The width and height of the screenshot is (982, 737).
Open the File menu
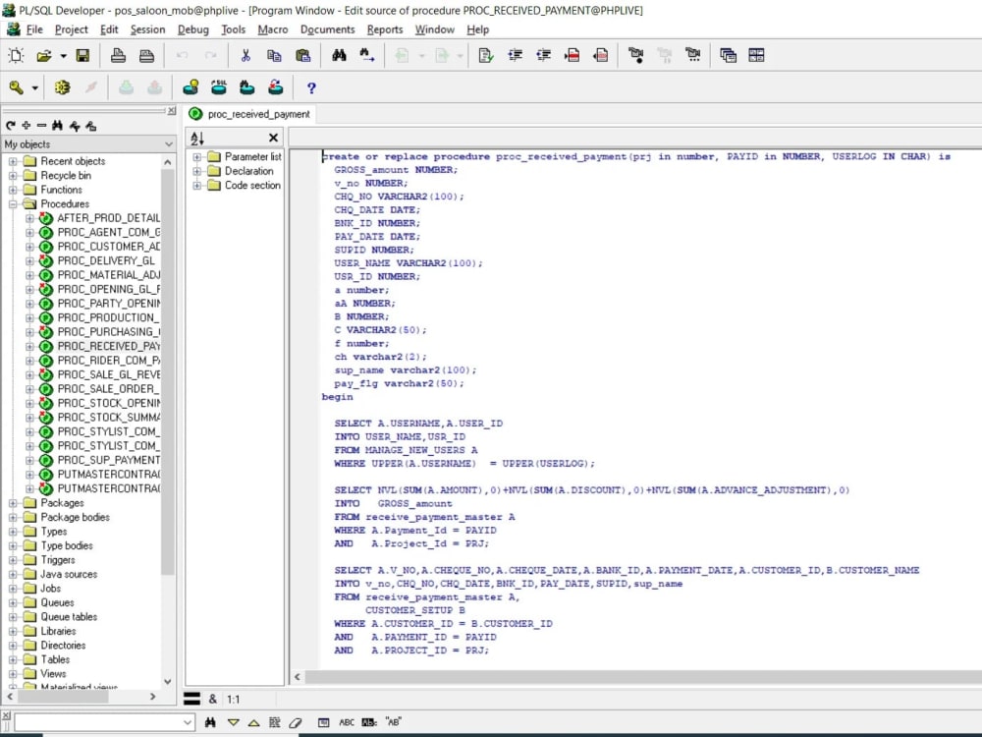tap(34, 29)
